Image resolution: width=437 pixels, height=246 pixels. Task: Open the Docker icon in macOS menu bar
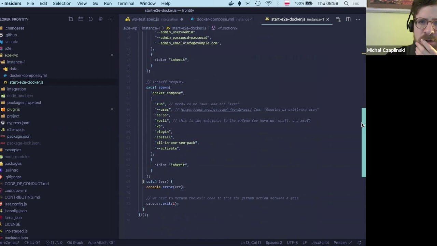[x=231, y=3]
